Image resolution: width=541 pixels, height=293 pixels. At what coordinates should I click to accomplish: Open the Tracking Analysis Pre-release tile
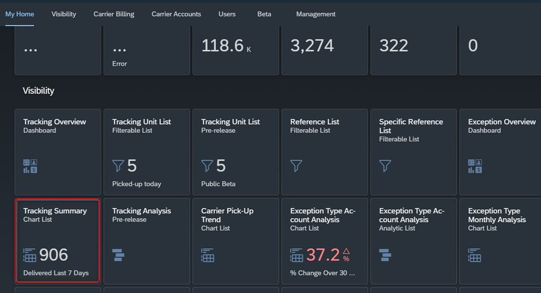tap(147, 241)
